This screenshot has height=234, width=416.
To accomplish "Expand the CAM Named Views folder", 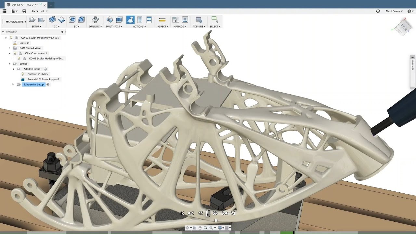I will (9, 48).
